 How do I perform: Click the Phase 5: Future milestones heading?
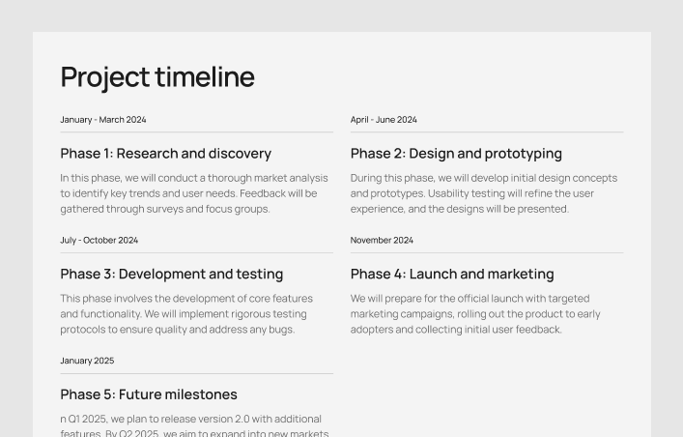(149, 394)
